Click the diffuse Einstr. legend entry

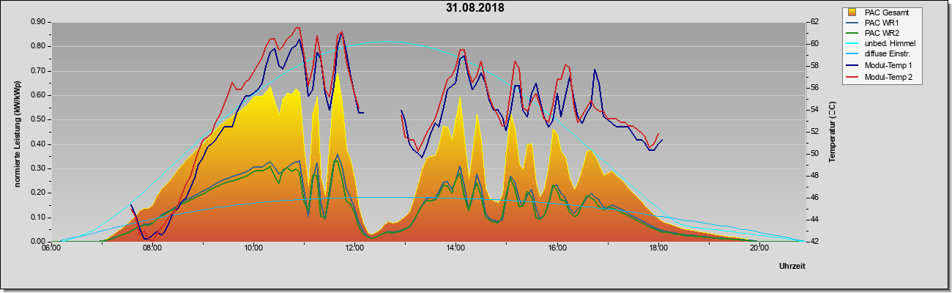(x=880, y=54)
